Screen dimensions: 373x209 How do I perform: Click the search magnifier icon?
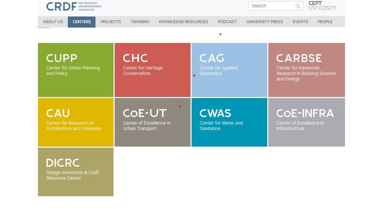(298, 6)
